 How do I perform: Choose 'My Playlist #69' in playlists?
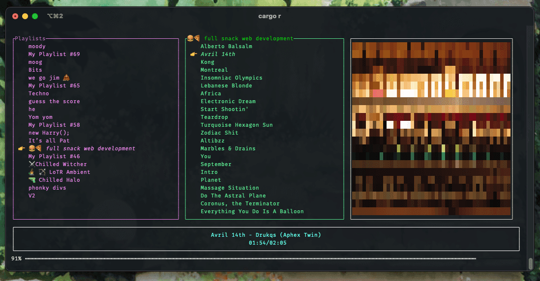[54, 54]
